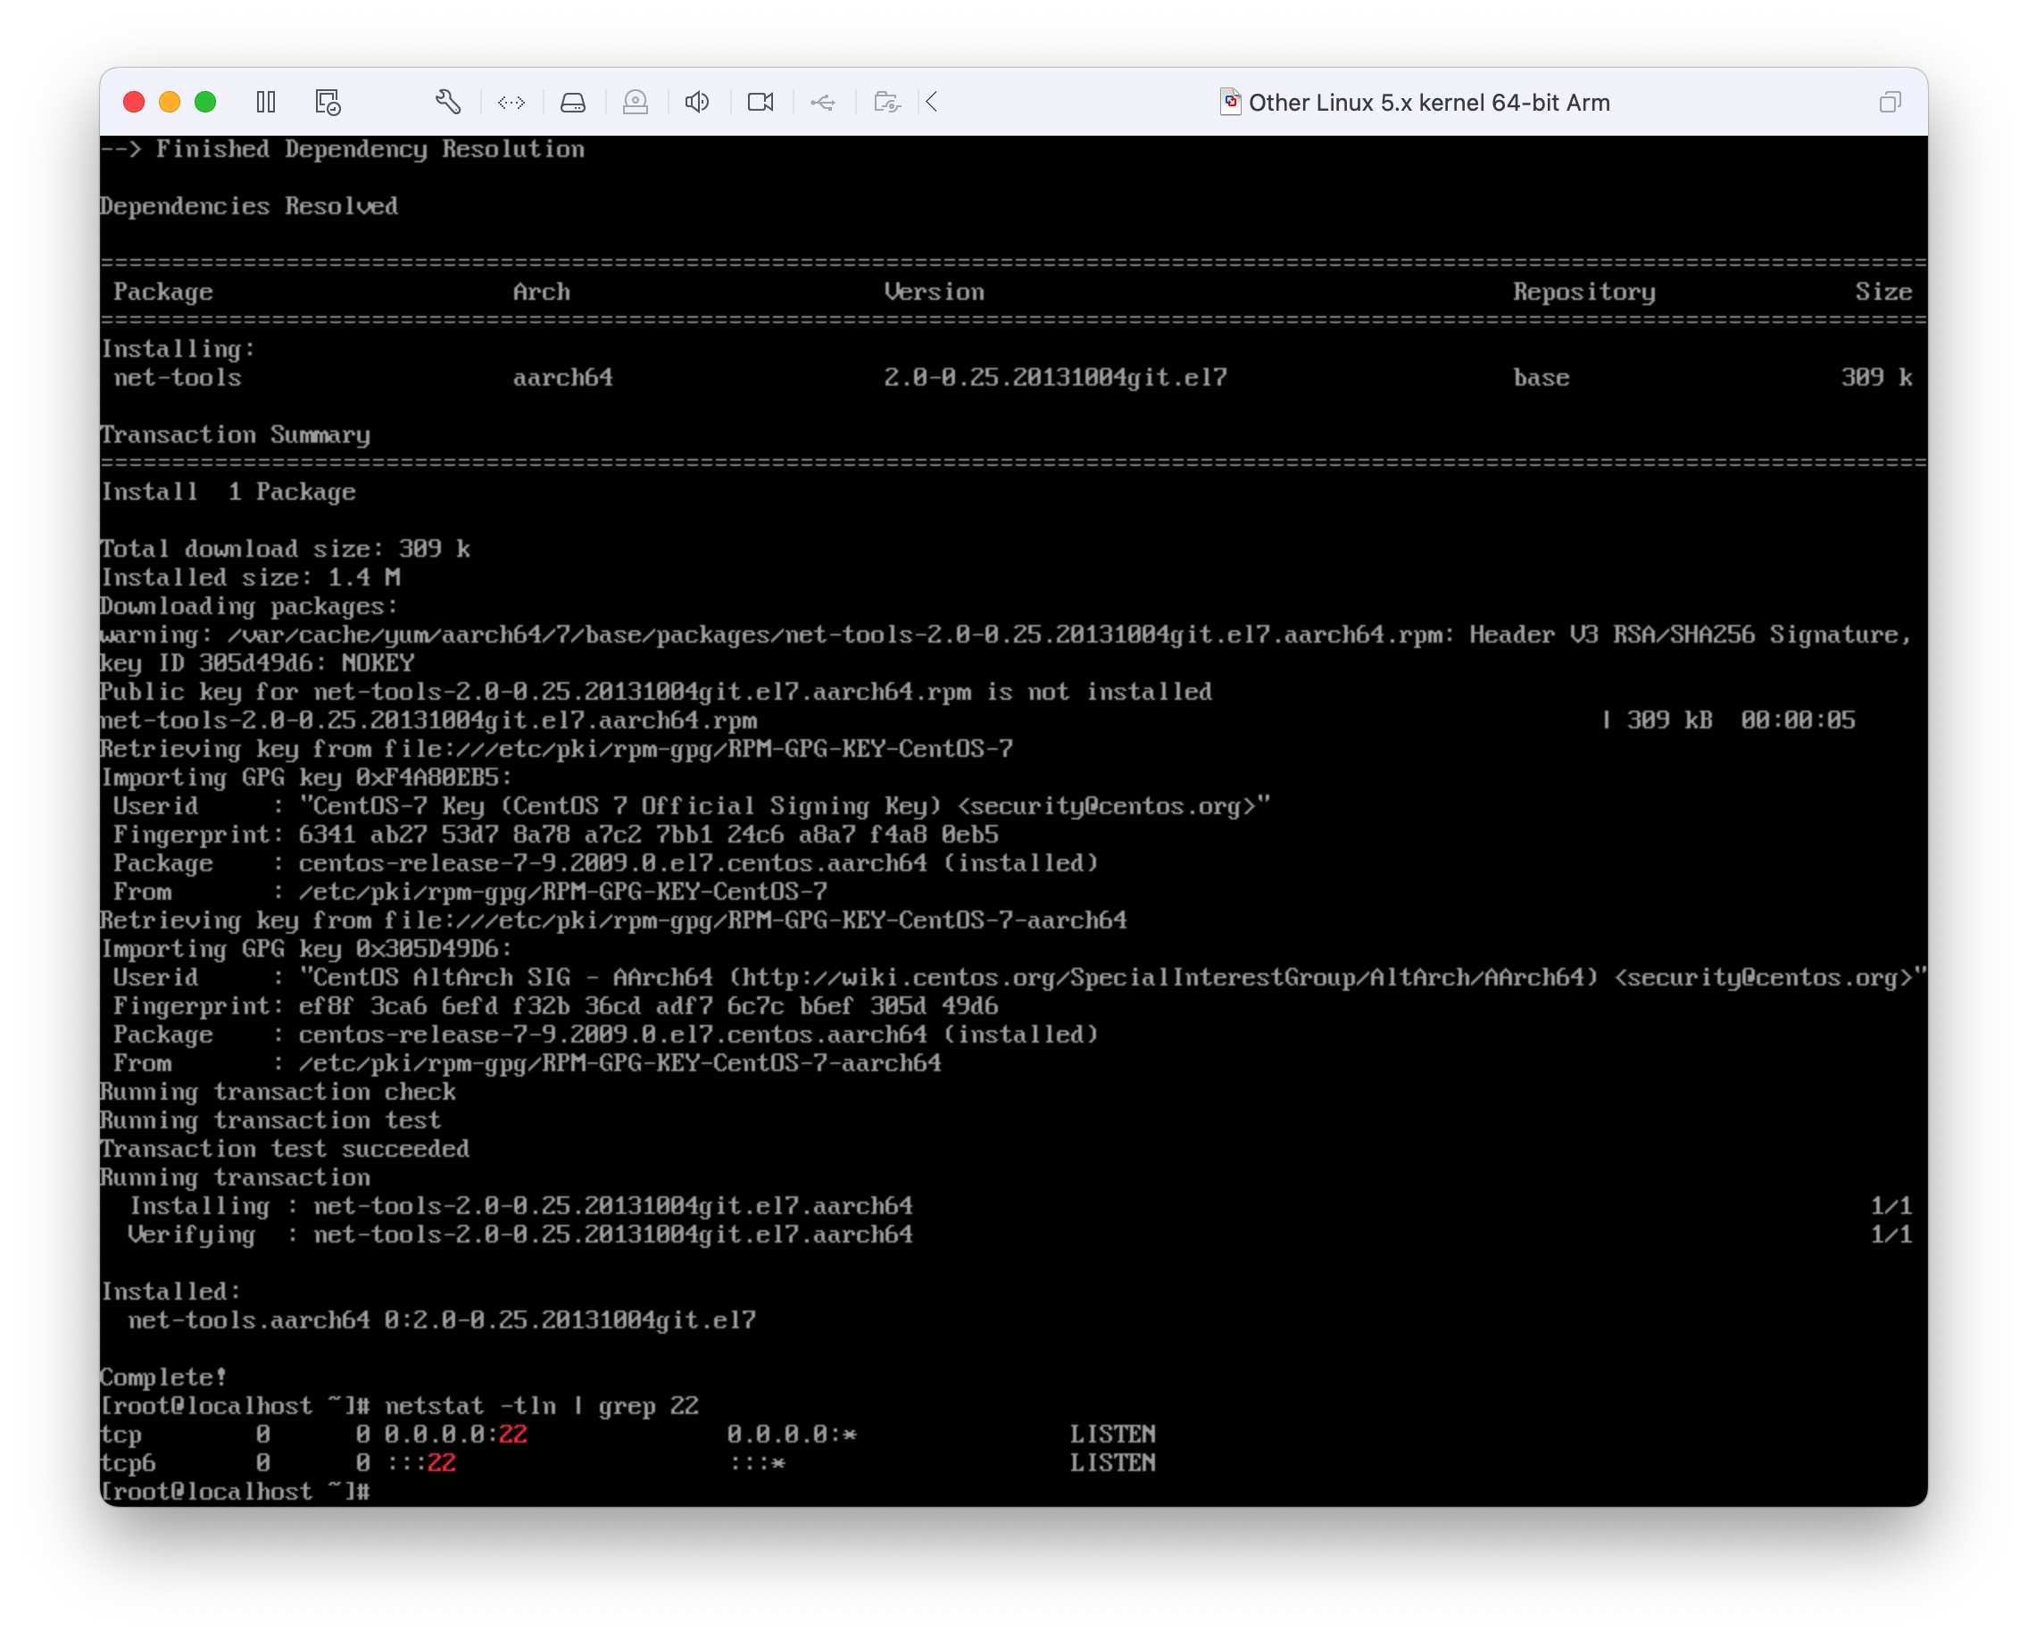Image resolution: width=2028 pixels, height=1639 pixels.
Task: Click LISTEN in the tcp6 row
Action: 1112,1462
